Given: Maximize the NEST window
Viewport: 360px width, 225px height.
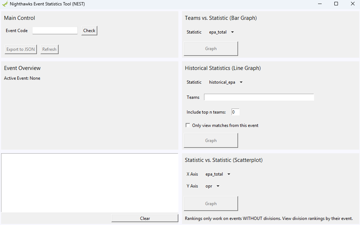Looking at the screenshot, I should click(336, 4).
